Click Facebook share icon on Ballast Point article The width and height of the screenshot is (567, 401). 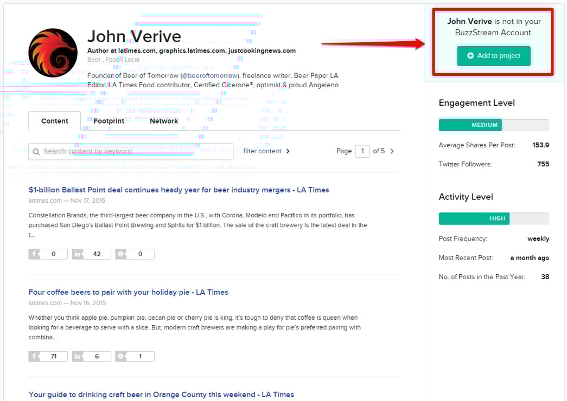pos(34,254)
